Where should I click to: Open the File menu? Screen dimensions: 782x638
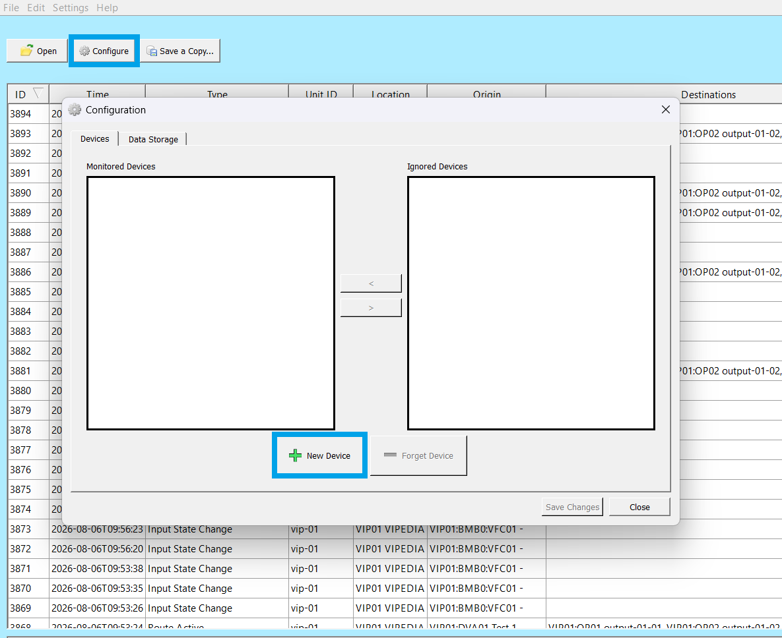pyautogui.click(x=11, y=8)
